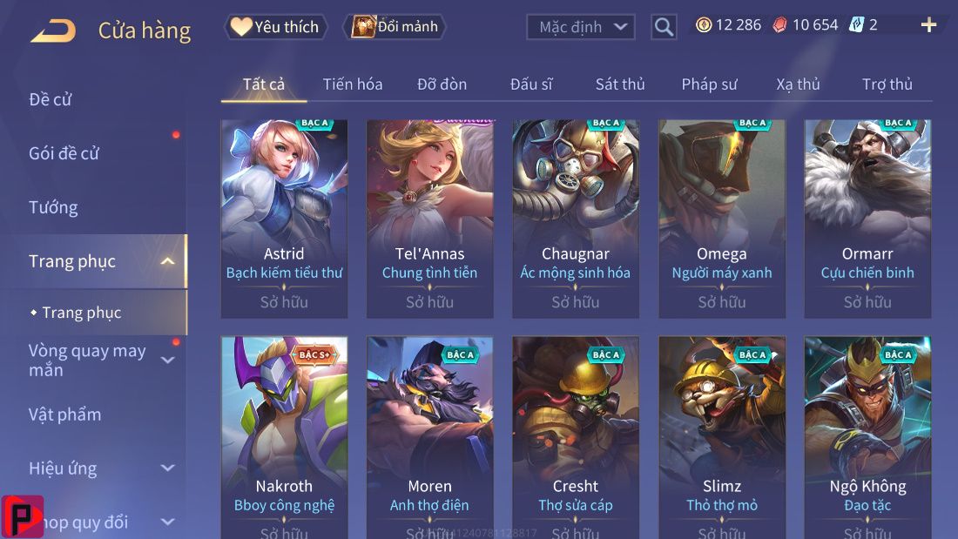Open the search magnifier icon
Image resolution: width=958 pixels, height=539 pixels.
tap(664, 27)
